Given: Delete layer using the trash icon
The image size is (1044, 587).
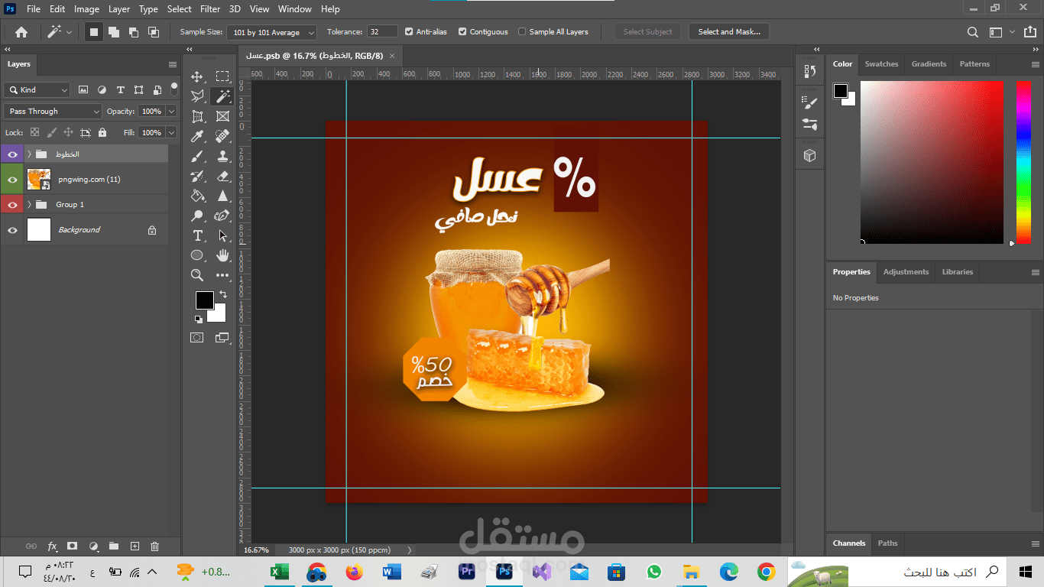Looking at the screenshot, I should click(x=154, y=546).
